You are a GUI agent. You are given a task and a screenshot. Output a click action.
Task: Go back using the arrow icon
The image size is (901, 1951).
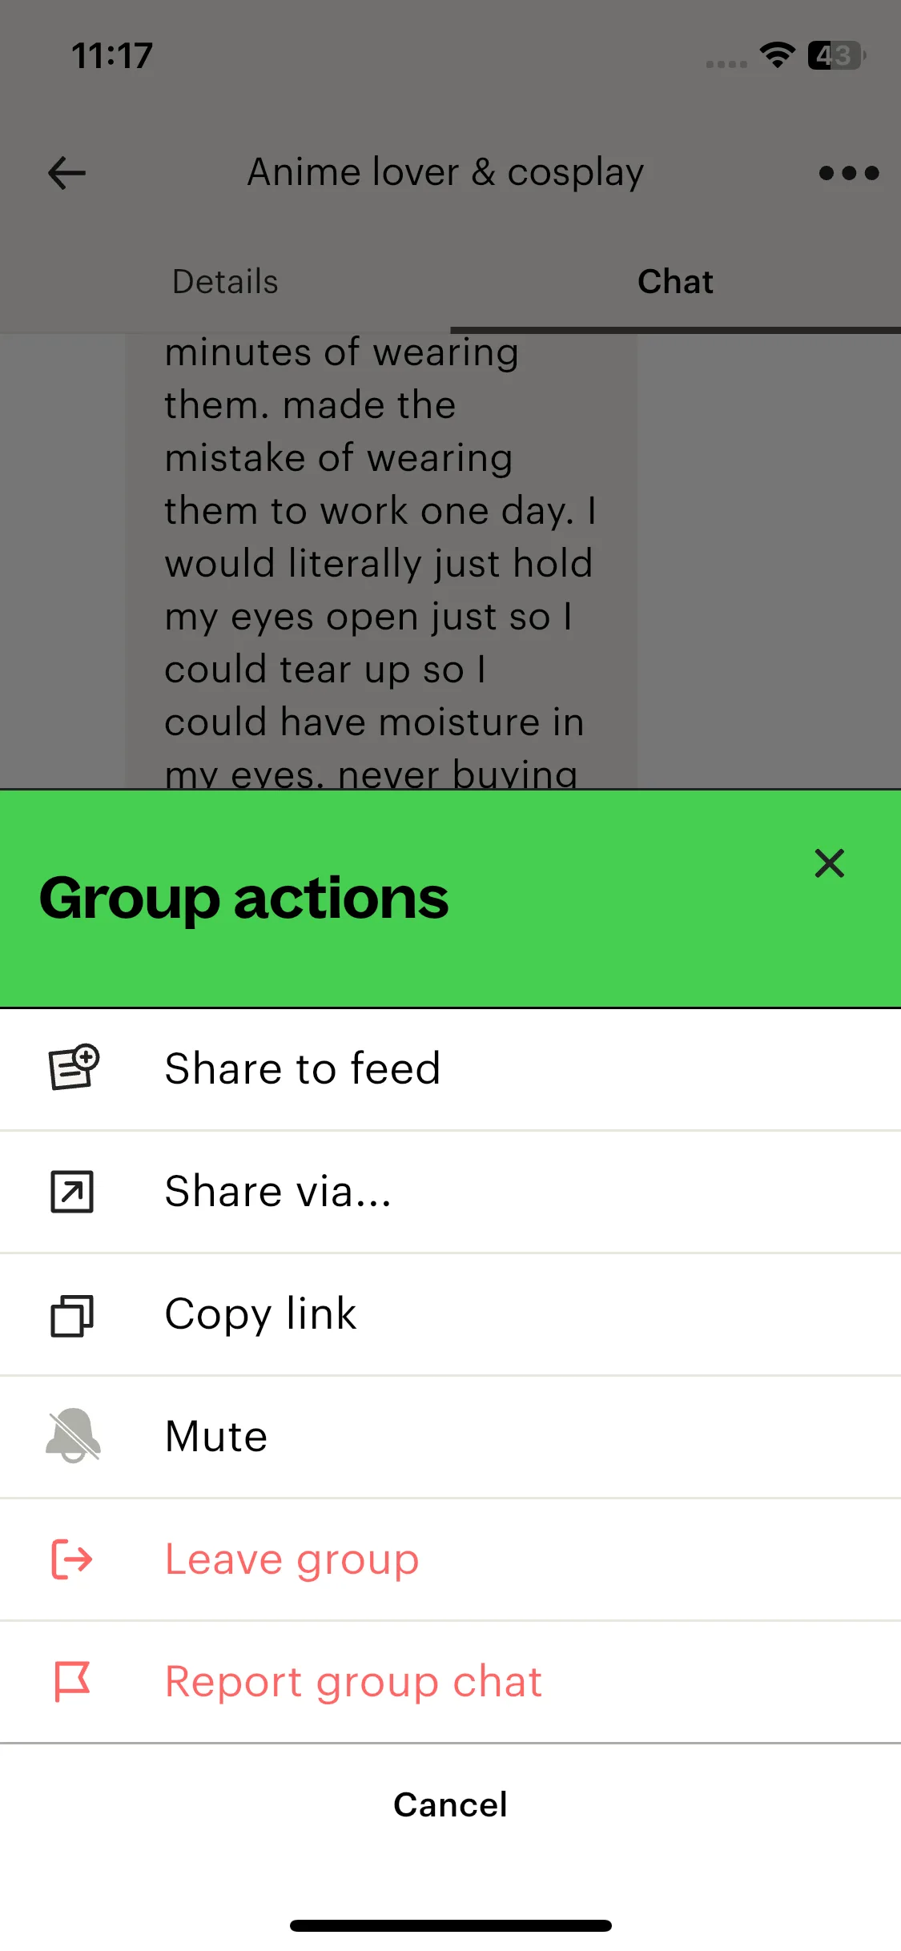tap(67, 173)
